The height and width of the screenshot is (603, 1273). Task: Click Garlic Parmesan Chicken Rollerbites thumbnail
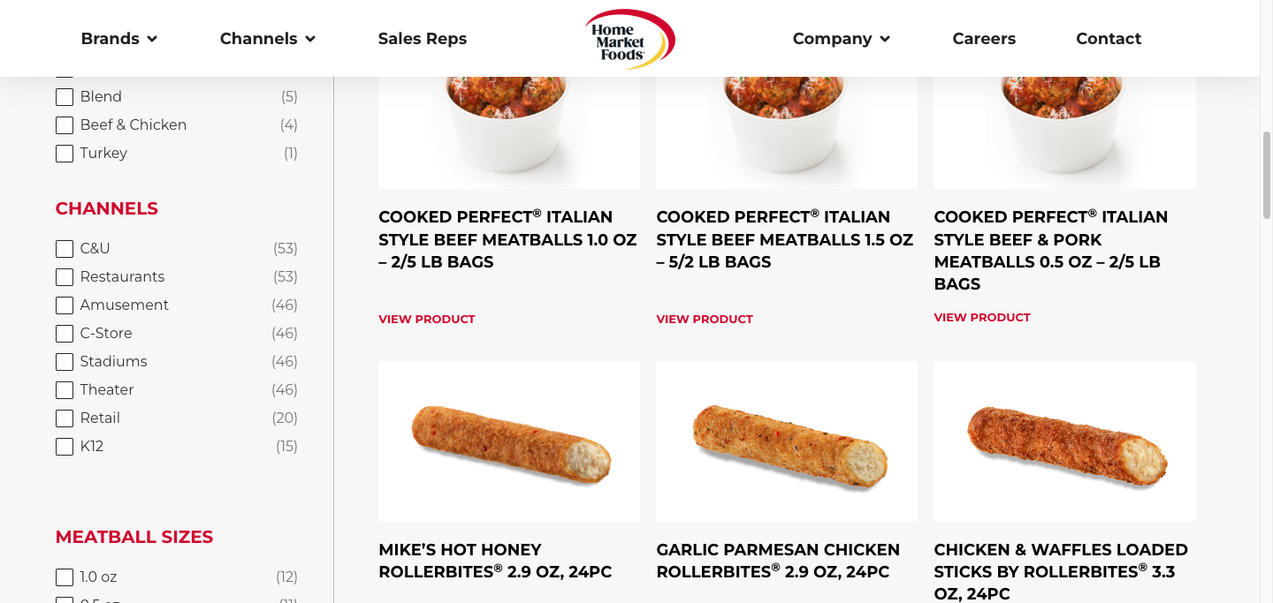787,441
